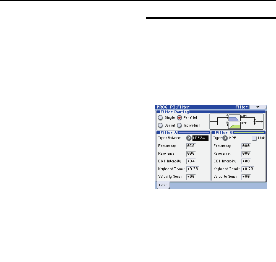Viewport: 276px width, 262px height.
Task: Select Filter B EG1 Intensity +00
Action: [246, 161]
